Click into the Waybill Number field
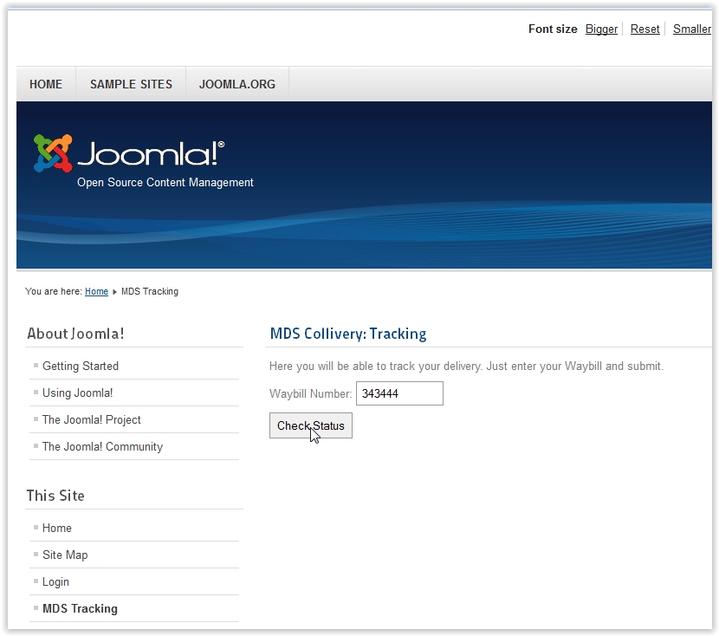This screenshot has height=636, width=719. point(399,393)
